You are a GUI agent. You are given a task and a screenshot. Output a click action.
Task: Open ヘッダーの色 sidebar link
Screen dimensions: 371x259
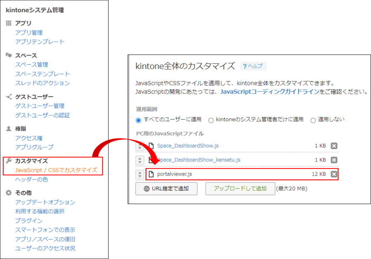point(32,179)
